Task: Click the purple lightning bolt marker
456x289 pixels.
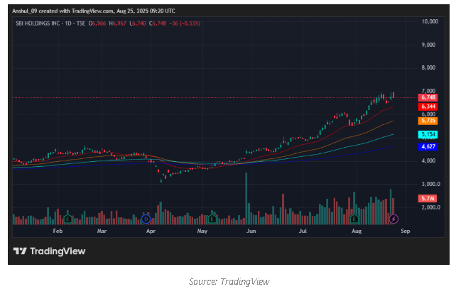Action: (393, 219)
